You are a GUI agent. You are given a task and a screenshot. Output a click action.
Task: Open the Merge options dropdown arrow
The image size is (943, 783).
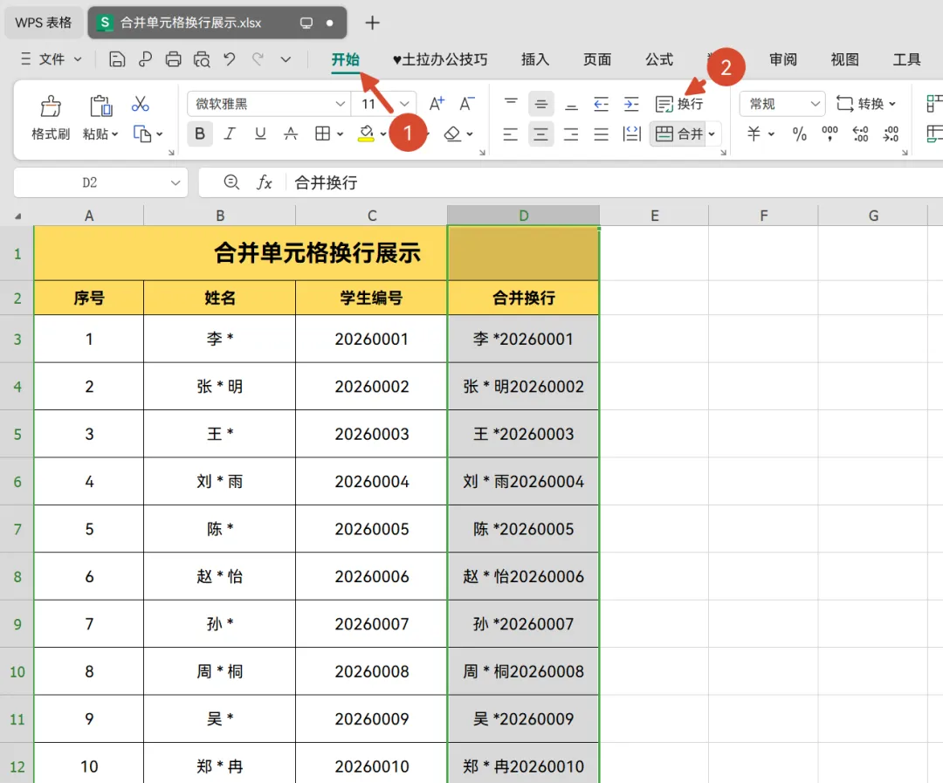coord(712,134)
